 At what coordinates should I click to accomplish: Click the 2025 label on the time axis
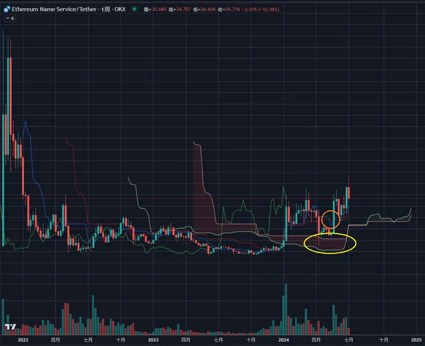pos(416,340)
